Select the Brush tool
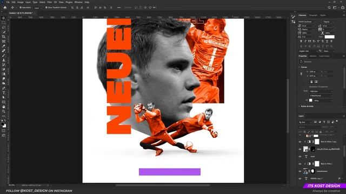Screen dimensions: 346x194 tap(4, 55)
